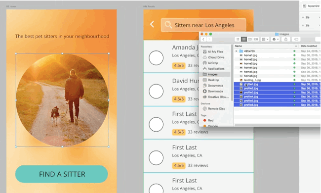Click David's 4.5/5 rating badge

[x=179, y=99]
